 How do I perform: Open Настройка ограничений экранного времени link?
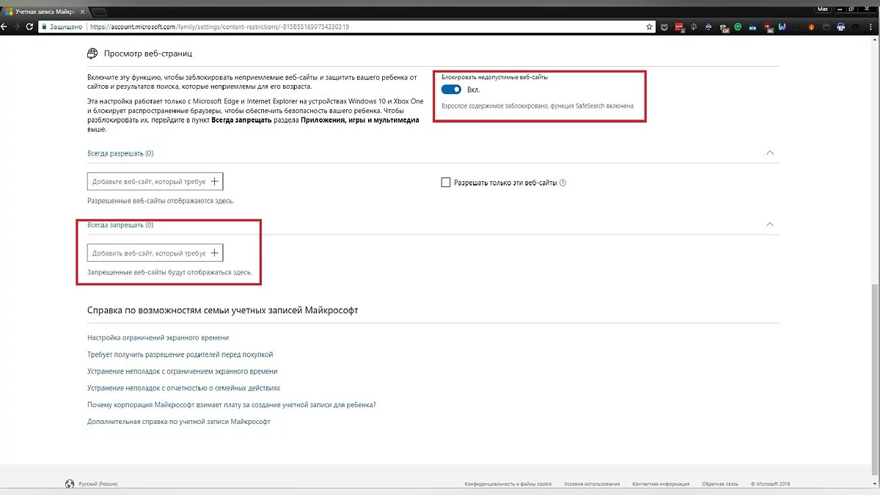pyautogui.click(x=158, y=337)
